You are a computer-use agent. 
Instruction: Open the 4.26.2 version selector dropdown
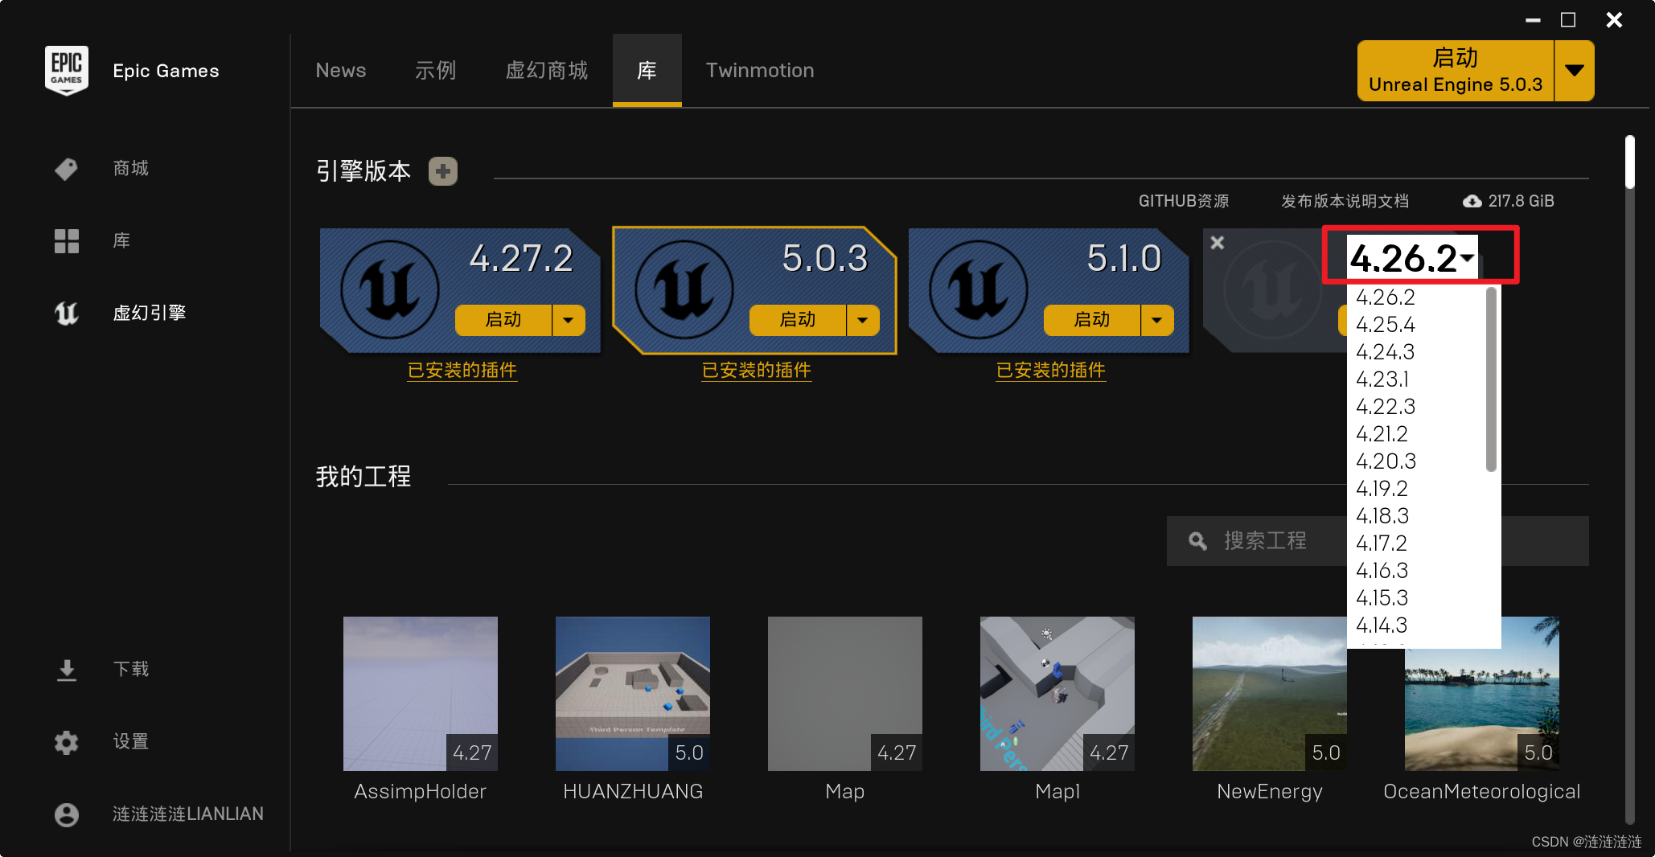(x=1412, y=257)
